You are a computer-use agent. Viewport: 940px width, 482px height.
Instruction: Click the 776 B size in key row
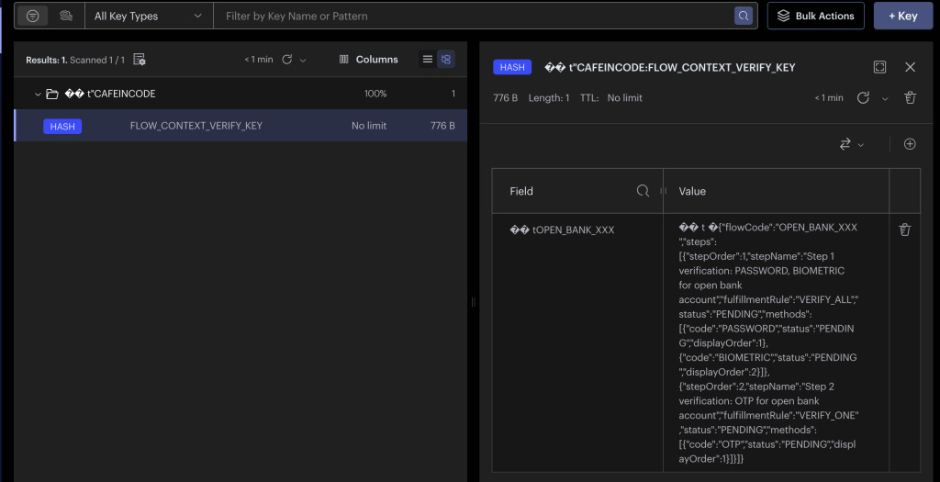(442, 126)
